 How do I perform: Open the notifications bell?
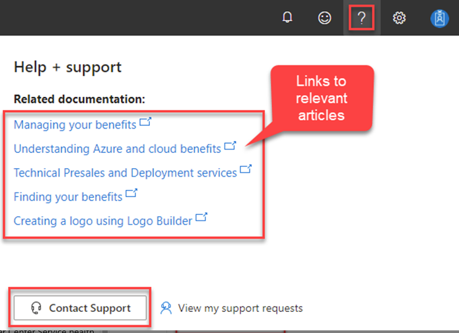click(x=287, y=18)
